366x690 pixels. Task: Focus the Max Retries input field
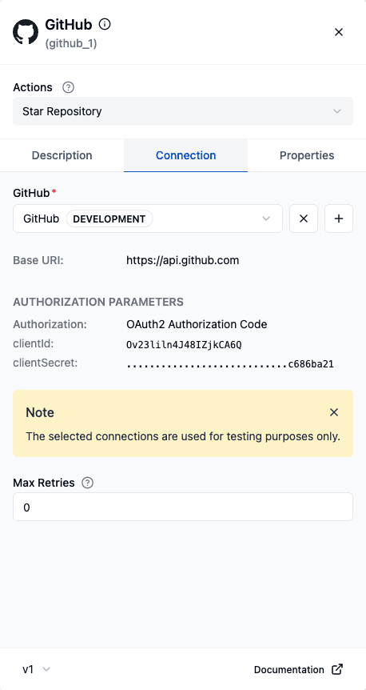click(183, 507)
